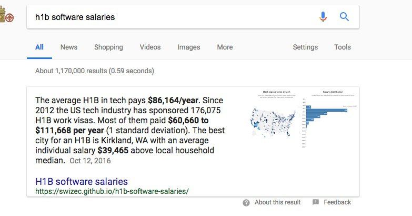Switch to the News tab
Screen dimensions: 412x216
click(69, 47)
